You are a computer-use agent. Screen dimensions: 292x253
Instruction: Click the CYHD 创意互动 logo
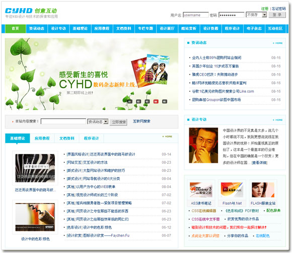tap(31, 11)
